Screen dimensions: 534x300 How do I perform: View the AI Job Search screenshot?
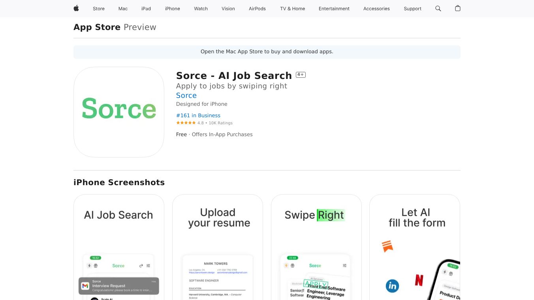[119, 247]
